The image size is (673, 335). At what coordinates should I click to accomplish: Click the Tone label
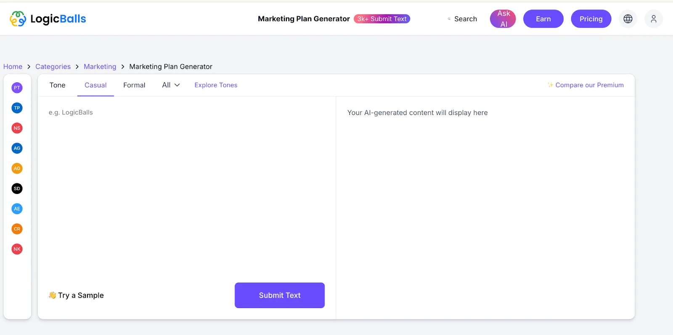57,85
